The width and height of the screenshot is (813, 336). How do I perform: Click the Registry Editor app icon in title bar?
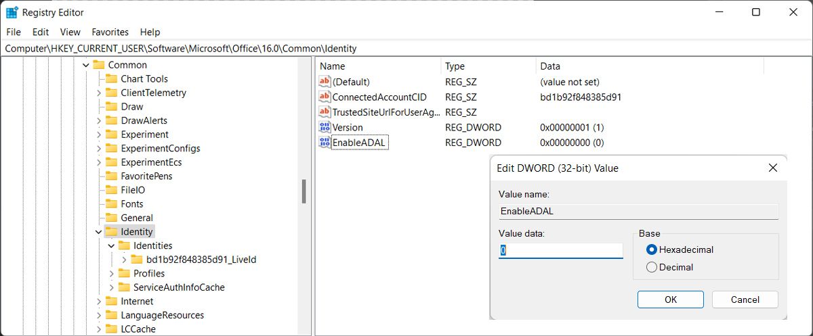[x=12, y=12]
